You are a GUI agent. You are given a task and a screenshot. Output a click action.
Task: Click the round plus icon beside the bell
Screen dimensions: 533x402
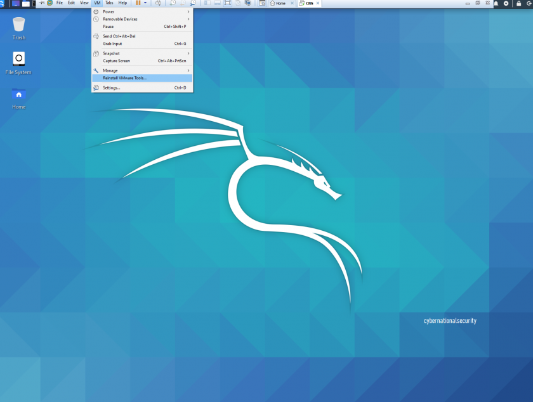pos(506,3)
